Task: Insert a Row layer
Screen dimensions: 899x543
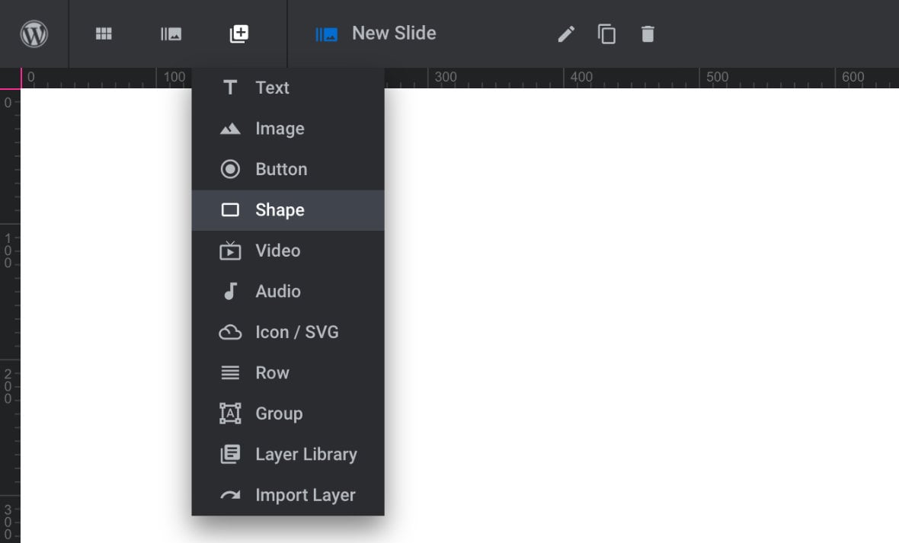Action: 288,372
